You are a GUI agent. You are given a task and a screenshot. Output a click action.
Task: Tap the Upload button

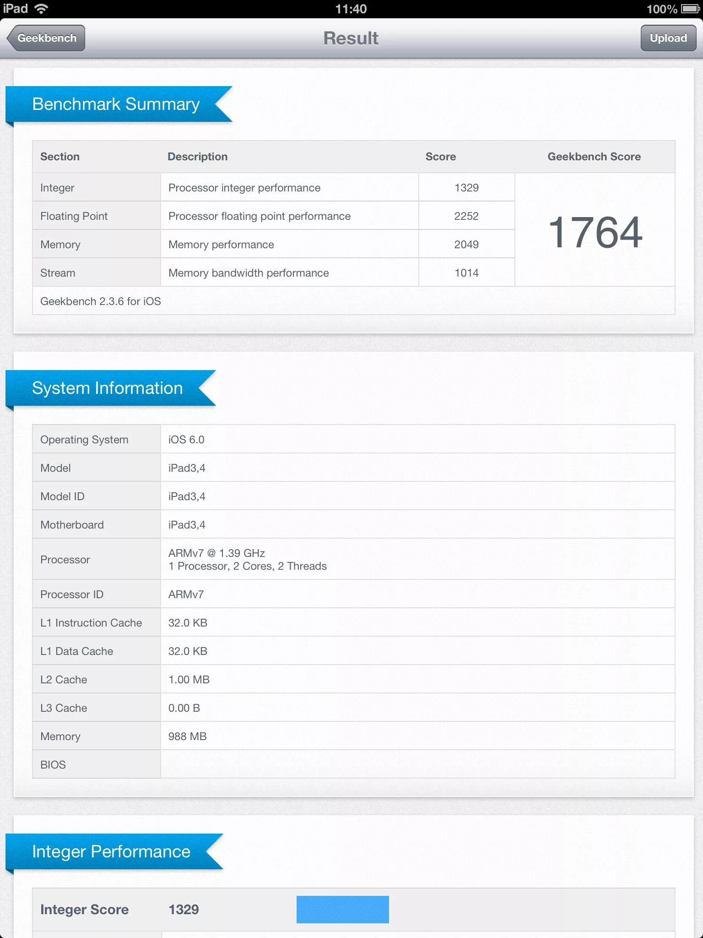click(668, 38)
